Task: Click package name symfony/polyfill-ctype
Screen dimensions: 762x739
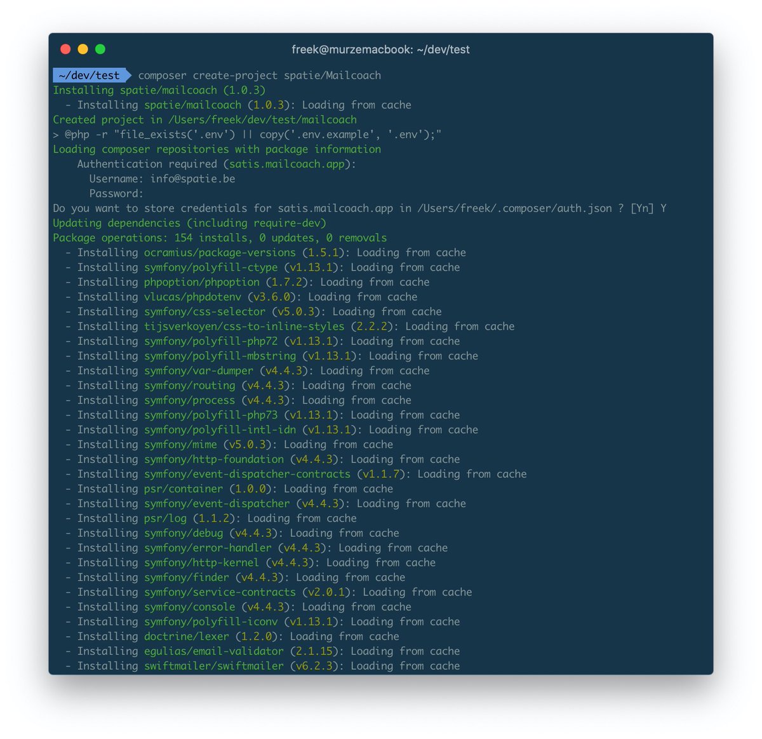Action: tap(211, 268)
